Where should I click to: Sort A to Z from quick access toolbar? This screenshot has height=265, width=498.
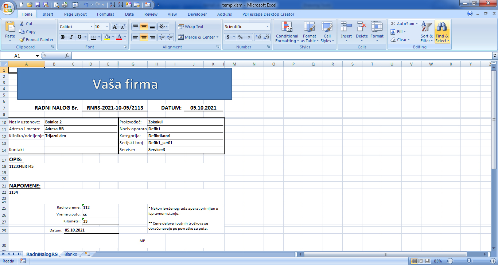[x=112, y=5]
